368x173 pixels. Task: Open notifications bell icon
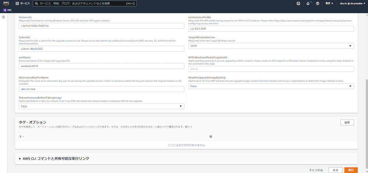(x=308, y=4)
